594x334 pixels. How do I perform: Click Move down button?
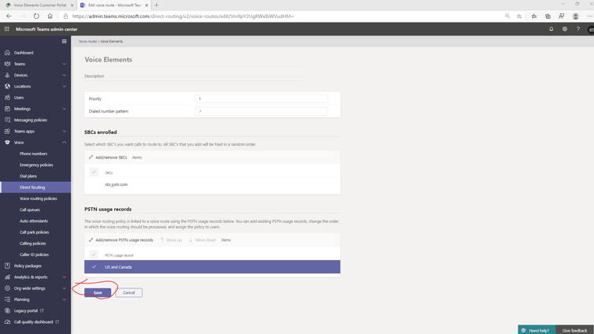(202, 239)
